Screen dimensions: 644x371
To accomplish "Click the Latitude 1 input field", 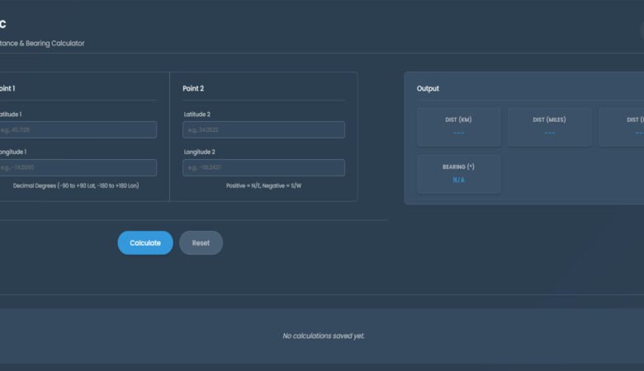I will [x=77, y=129].
